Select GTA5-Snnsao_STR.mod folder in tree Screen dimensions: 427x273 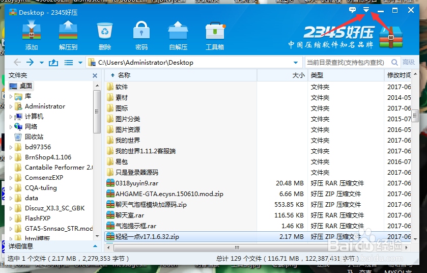click(53, 228)
